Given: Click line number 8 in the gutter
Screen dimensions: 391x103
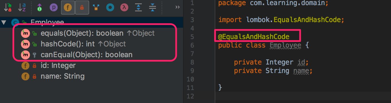Looking at the screenshot, I should coord(192,62).
